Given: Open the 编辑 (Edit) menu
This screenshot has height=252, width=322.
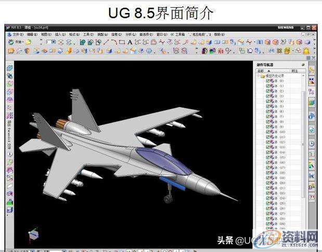Looking at the screenshot, I should point(32,34).
